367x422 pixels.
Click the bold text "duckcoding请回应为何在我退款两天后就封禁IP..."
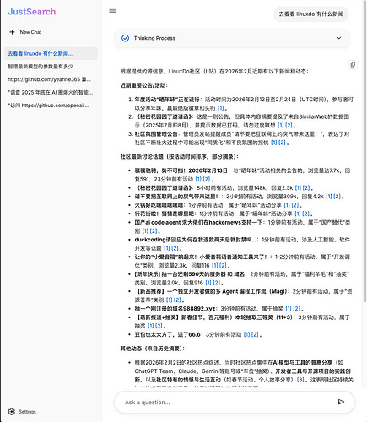click(x=197, y=240)
